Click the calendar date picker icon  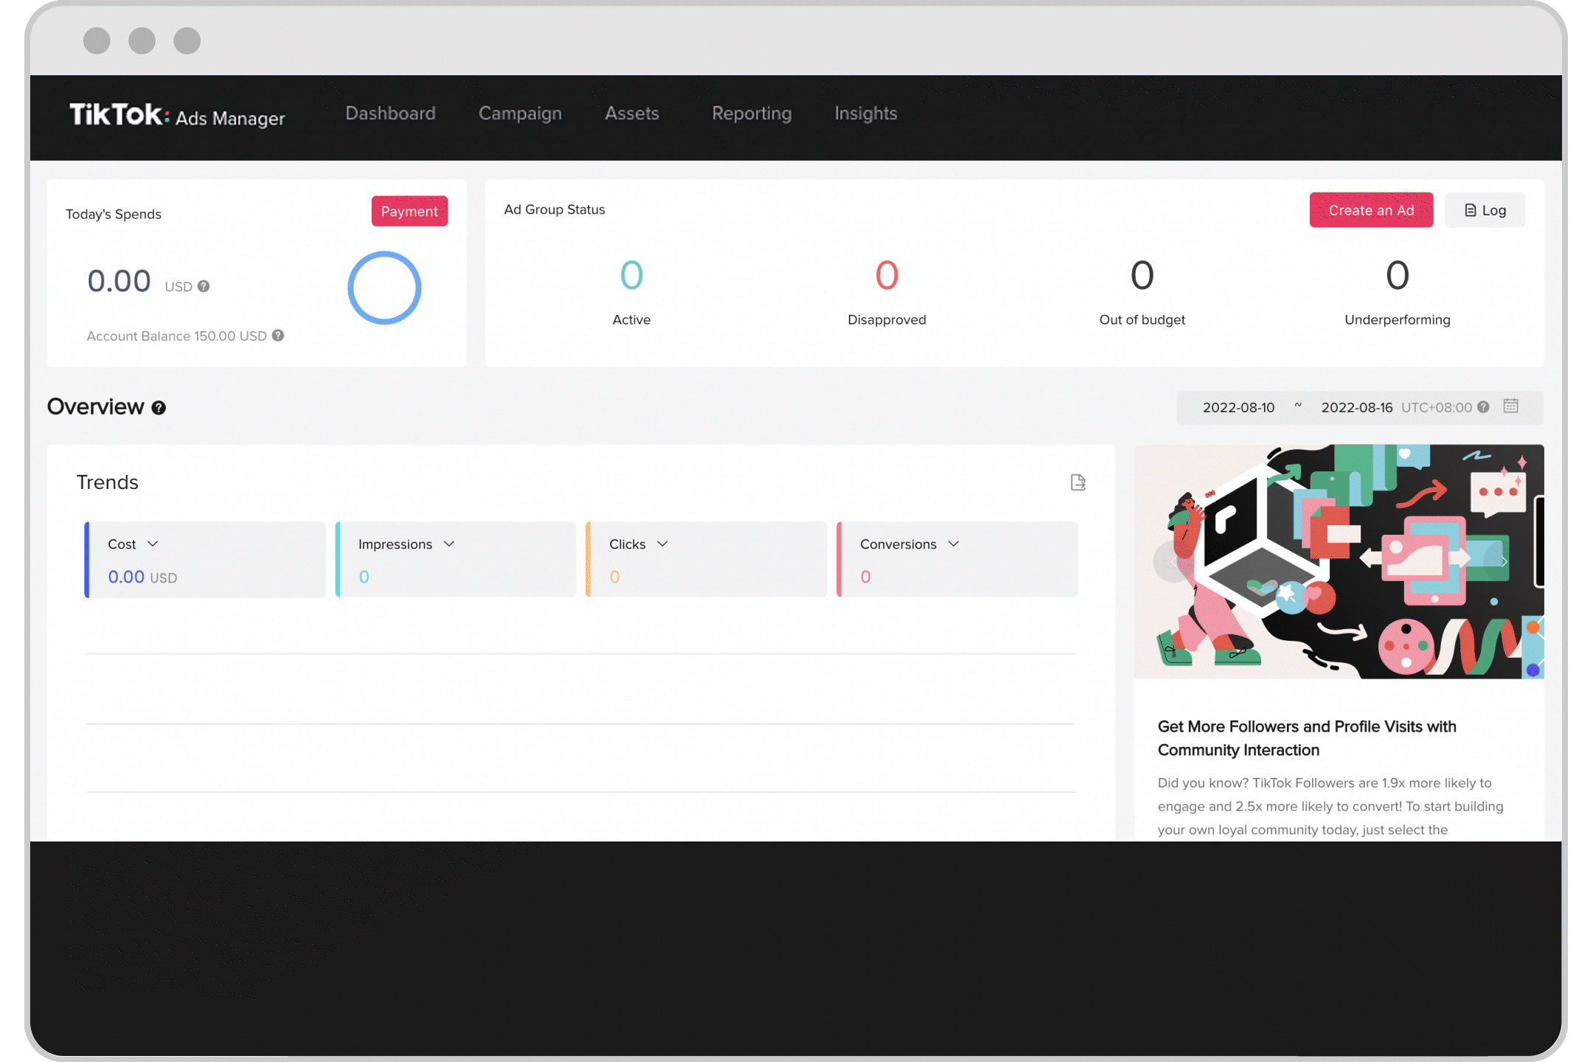pyautogui.click(x=1511, y=406)
